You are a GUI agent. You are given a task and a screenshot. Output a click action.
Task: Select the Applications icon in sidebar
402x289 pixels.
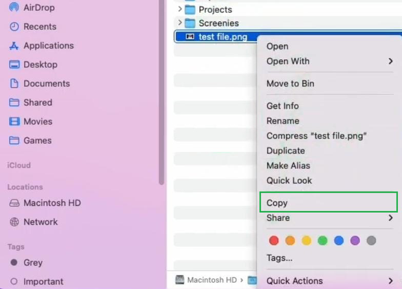14,46
